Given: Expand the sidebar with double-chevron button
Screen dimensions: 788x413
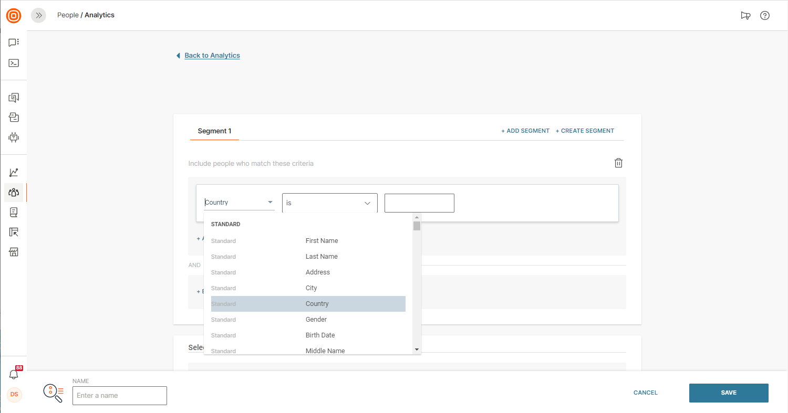Looking at the screenshot, I should [x=38, y=16].
